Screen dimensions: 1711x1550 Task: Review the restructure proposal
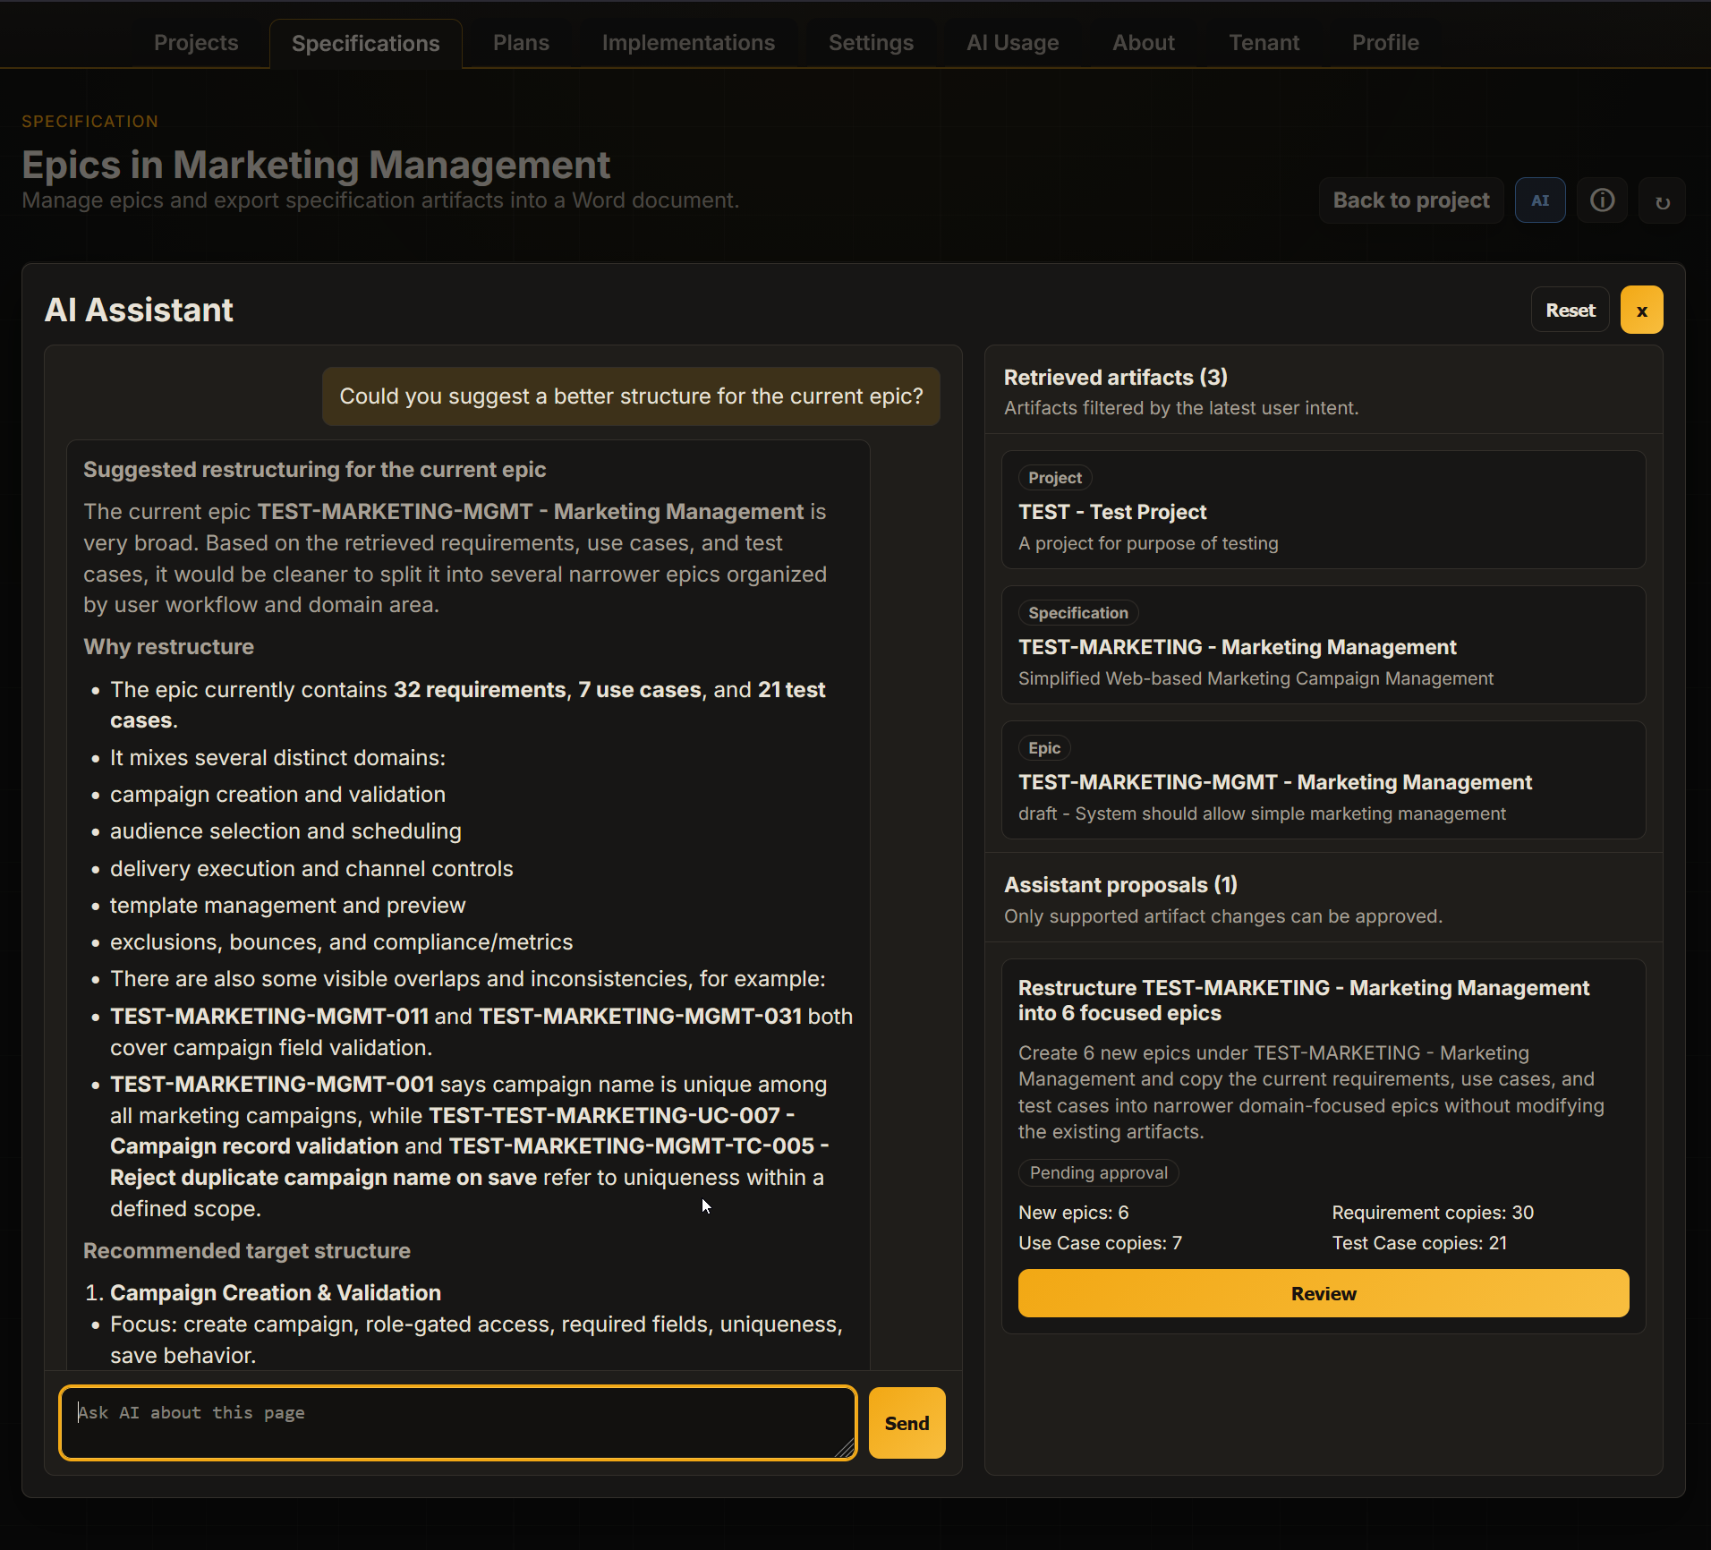[1324, 1293]
